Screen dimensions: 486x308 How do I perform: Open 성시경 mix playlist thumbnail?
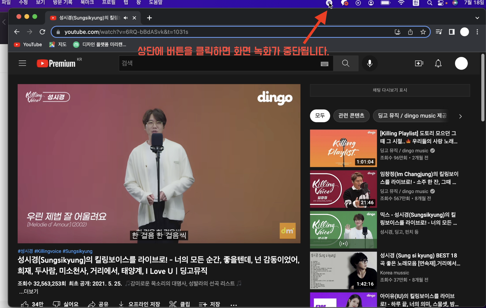[343, 230]
